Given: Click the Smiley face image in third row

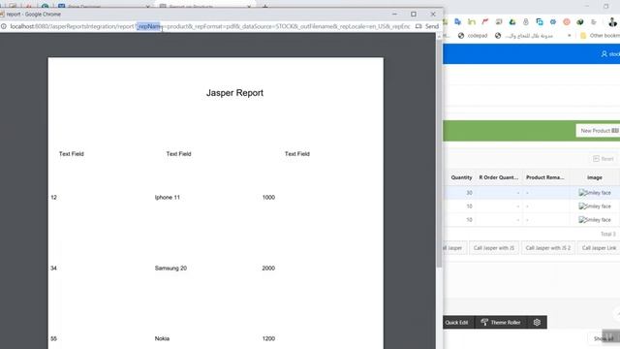Looking at the screenshot, I should (595, 220).
